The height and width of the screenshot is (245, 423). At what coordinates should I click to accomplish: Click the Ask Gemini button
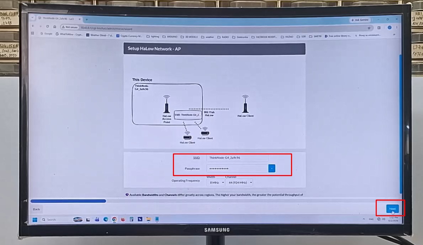point(360,20)
